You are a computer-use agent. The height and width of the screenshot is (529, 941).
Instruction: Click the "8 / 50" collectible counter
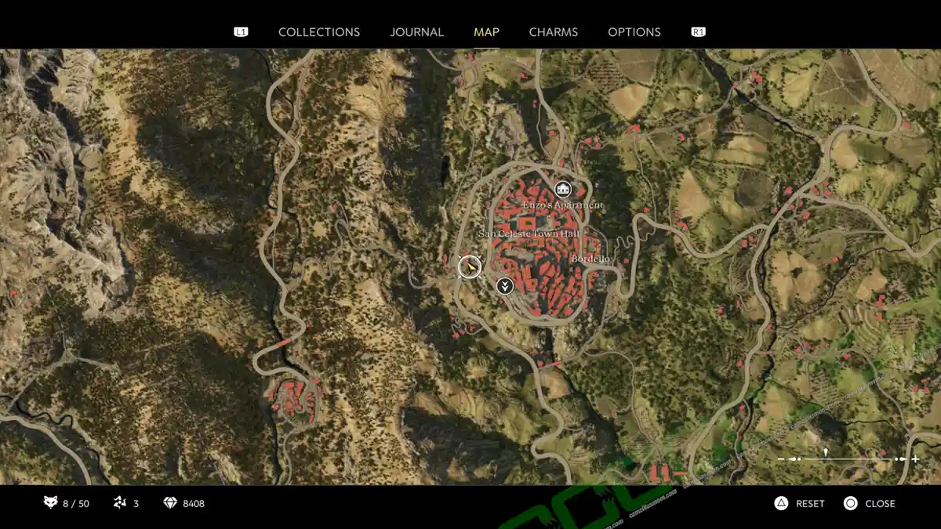pos(76,504)
